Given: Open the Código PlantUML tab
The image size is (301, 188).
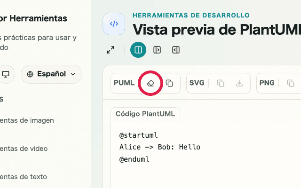Looking at the screenshot, I should (145, 114).
